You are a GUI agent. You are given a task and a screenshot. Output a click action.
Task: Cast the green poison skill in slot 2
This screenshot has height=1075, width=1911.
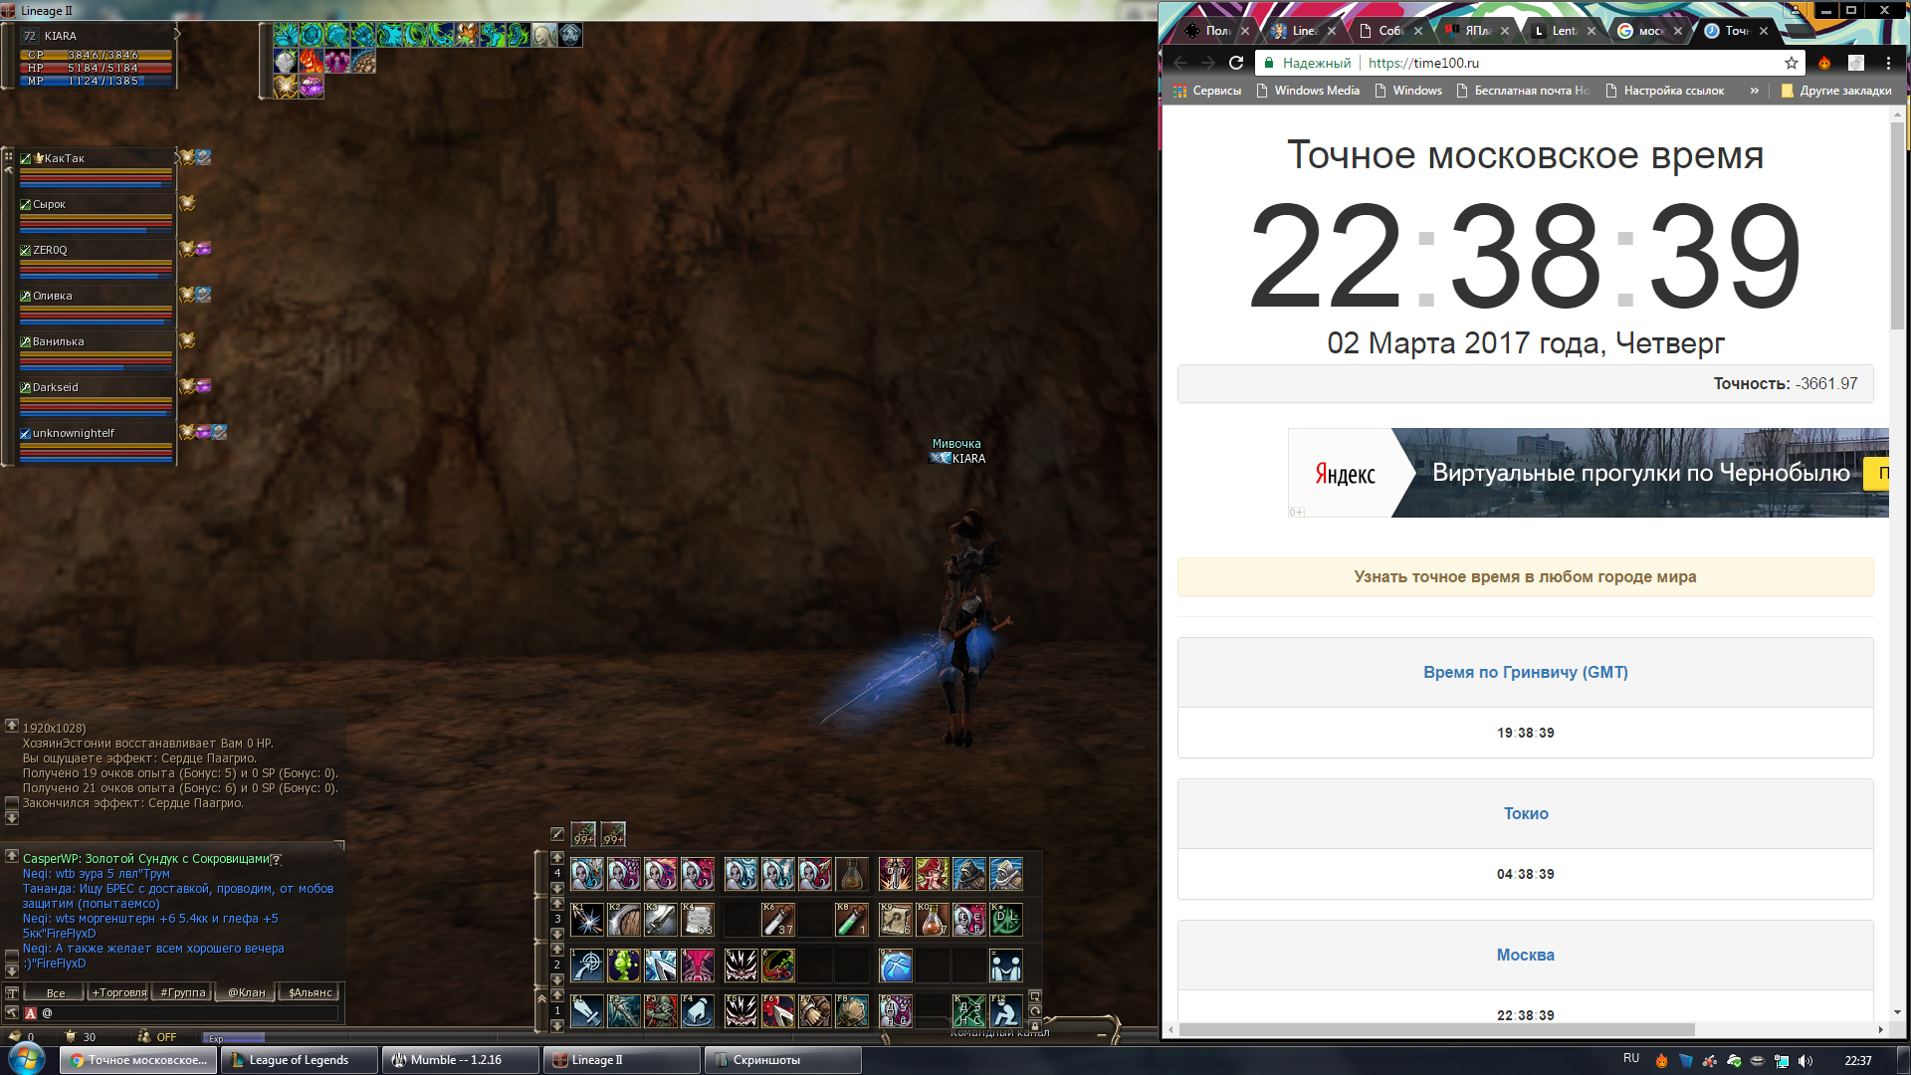624,966
